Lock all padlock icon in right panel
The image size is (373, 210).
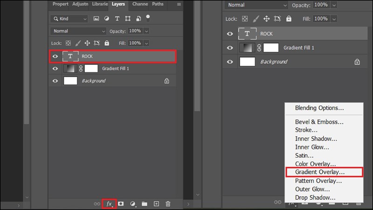[289, 19]
